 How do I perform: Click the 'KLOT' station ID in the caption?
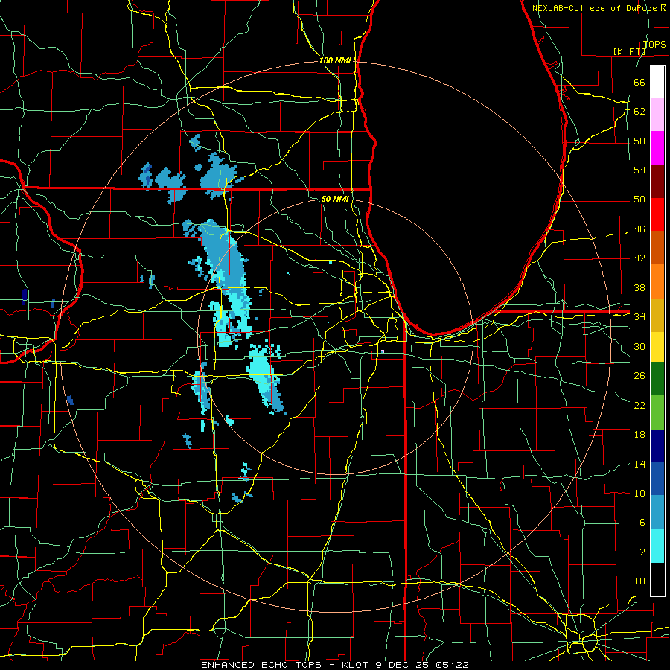pos(354,665)
